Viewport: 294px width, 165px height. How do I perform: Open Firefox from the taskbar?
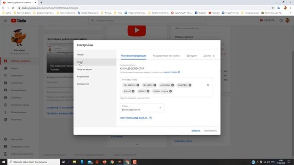105,162
